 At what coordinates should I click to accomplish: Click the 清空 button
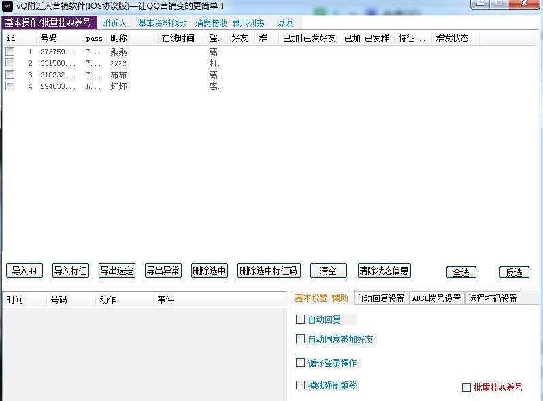pyautogui.click(x=329, y=271)
